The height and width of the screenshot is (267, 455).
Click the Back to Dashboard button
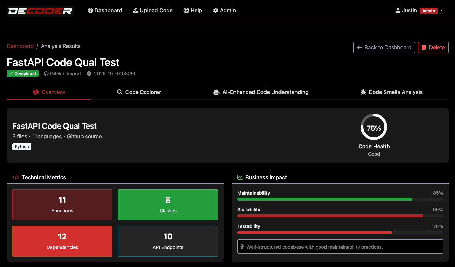point(384,47)
